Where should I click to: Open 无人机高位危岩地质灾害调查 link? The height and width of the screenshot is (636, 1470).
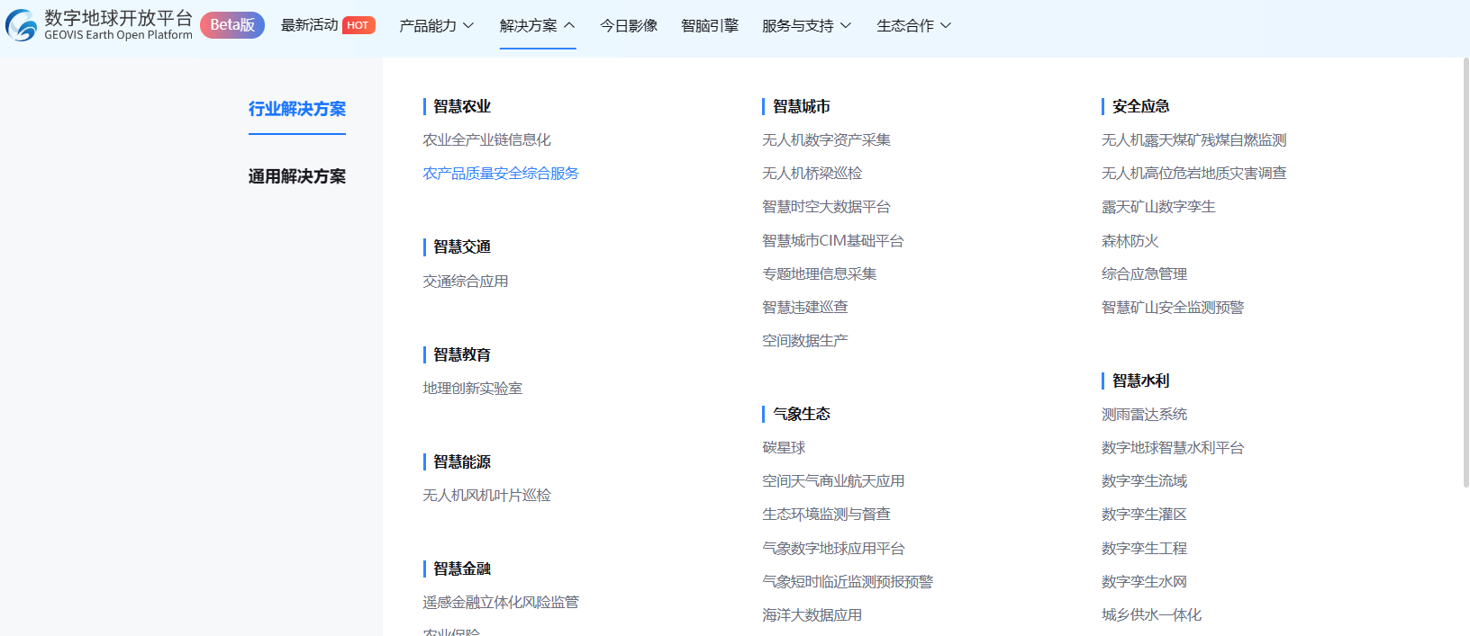(1193, 174)
